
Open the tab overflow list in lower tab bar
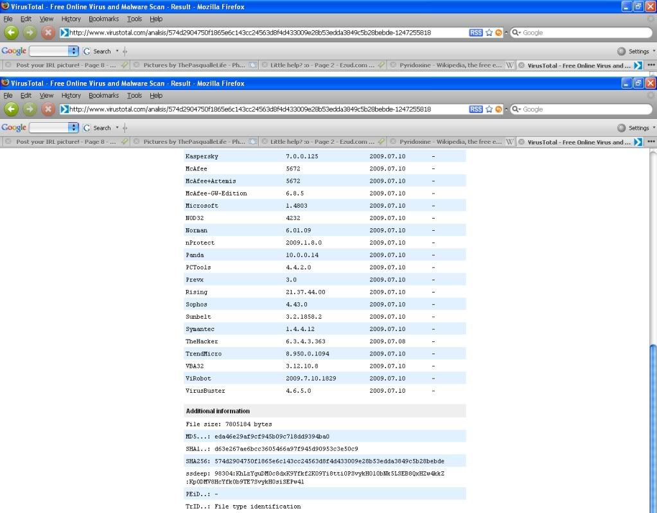click(651, 142)
